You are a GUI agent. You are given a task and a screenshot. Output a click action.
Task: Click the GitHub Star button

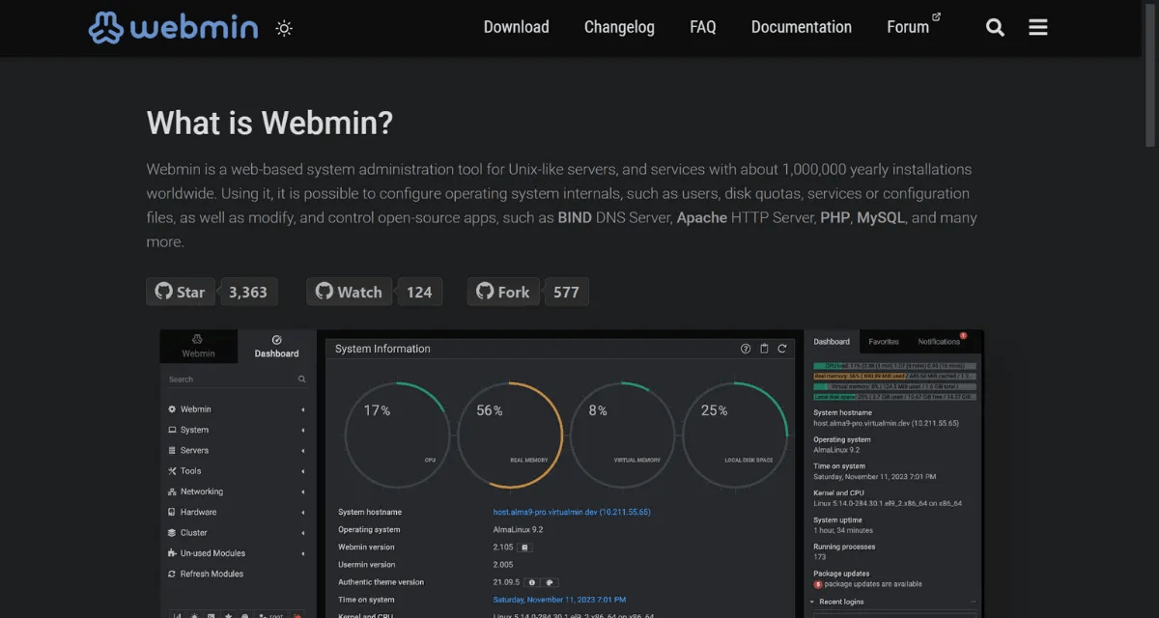(x=181, y=292)
